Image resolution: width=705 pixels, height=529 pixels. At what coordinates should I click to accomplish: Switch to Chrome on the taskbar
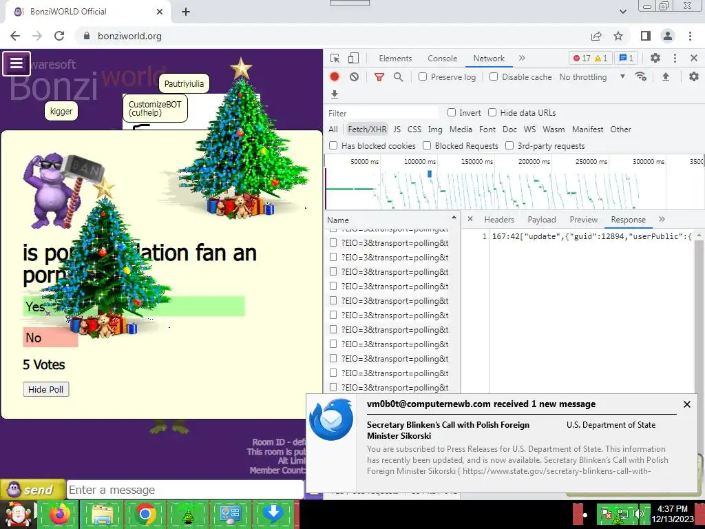[145, 514]
